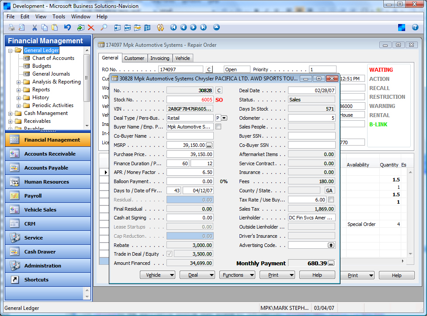Toggle the Buyer Name / Emp. P... checkbox
This screenshot has width=427, height=316.
point(218,127)
